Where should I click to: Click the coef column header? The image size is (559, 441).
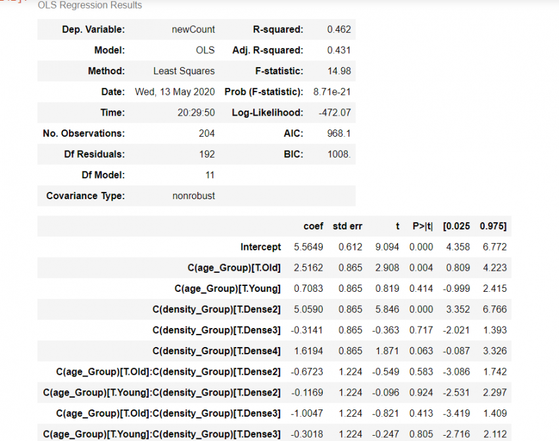click(313, 226)
